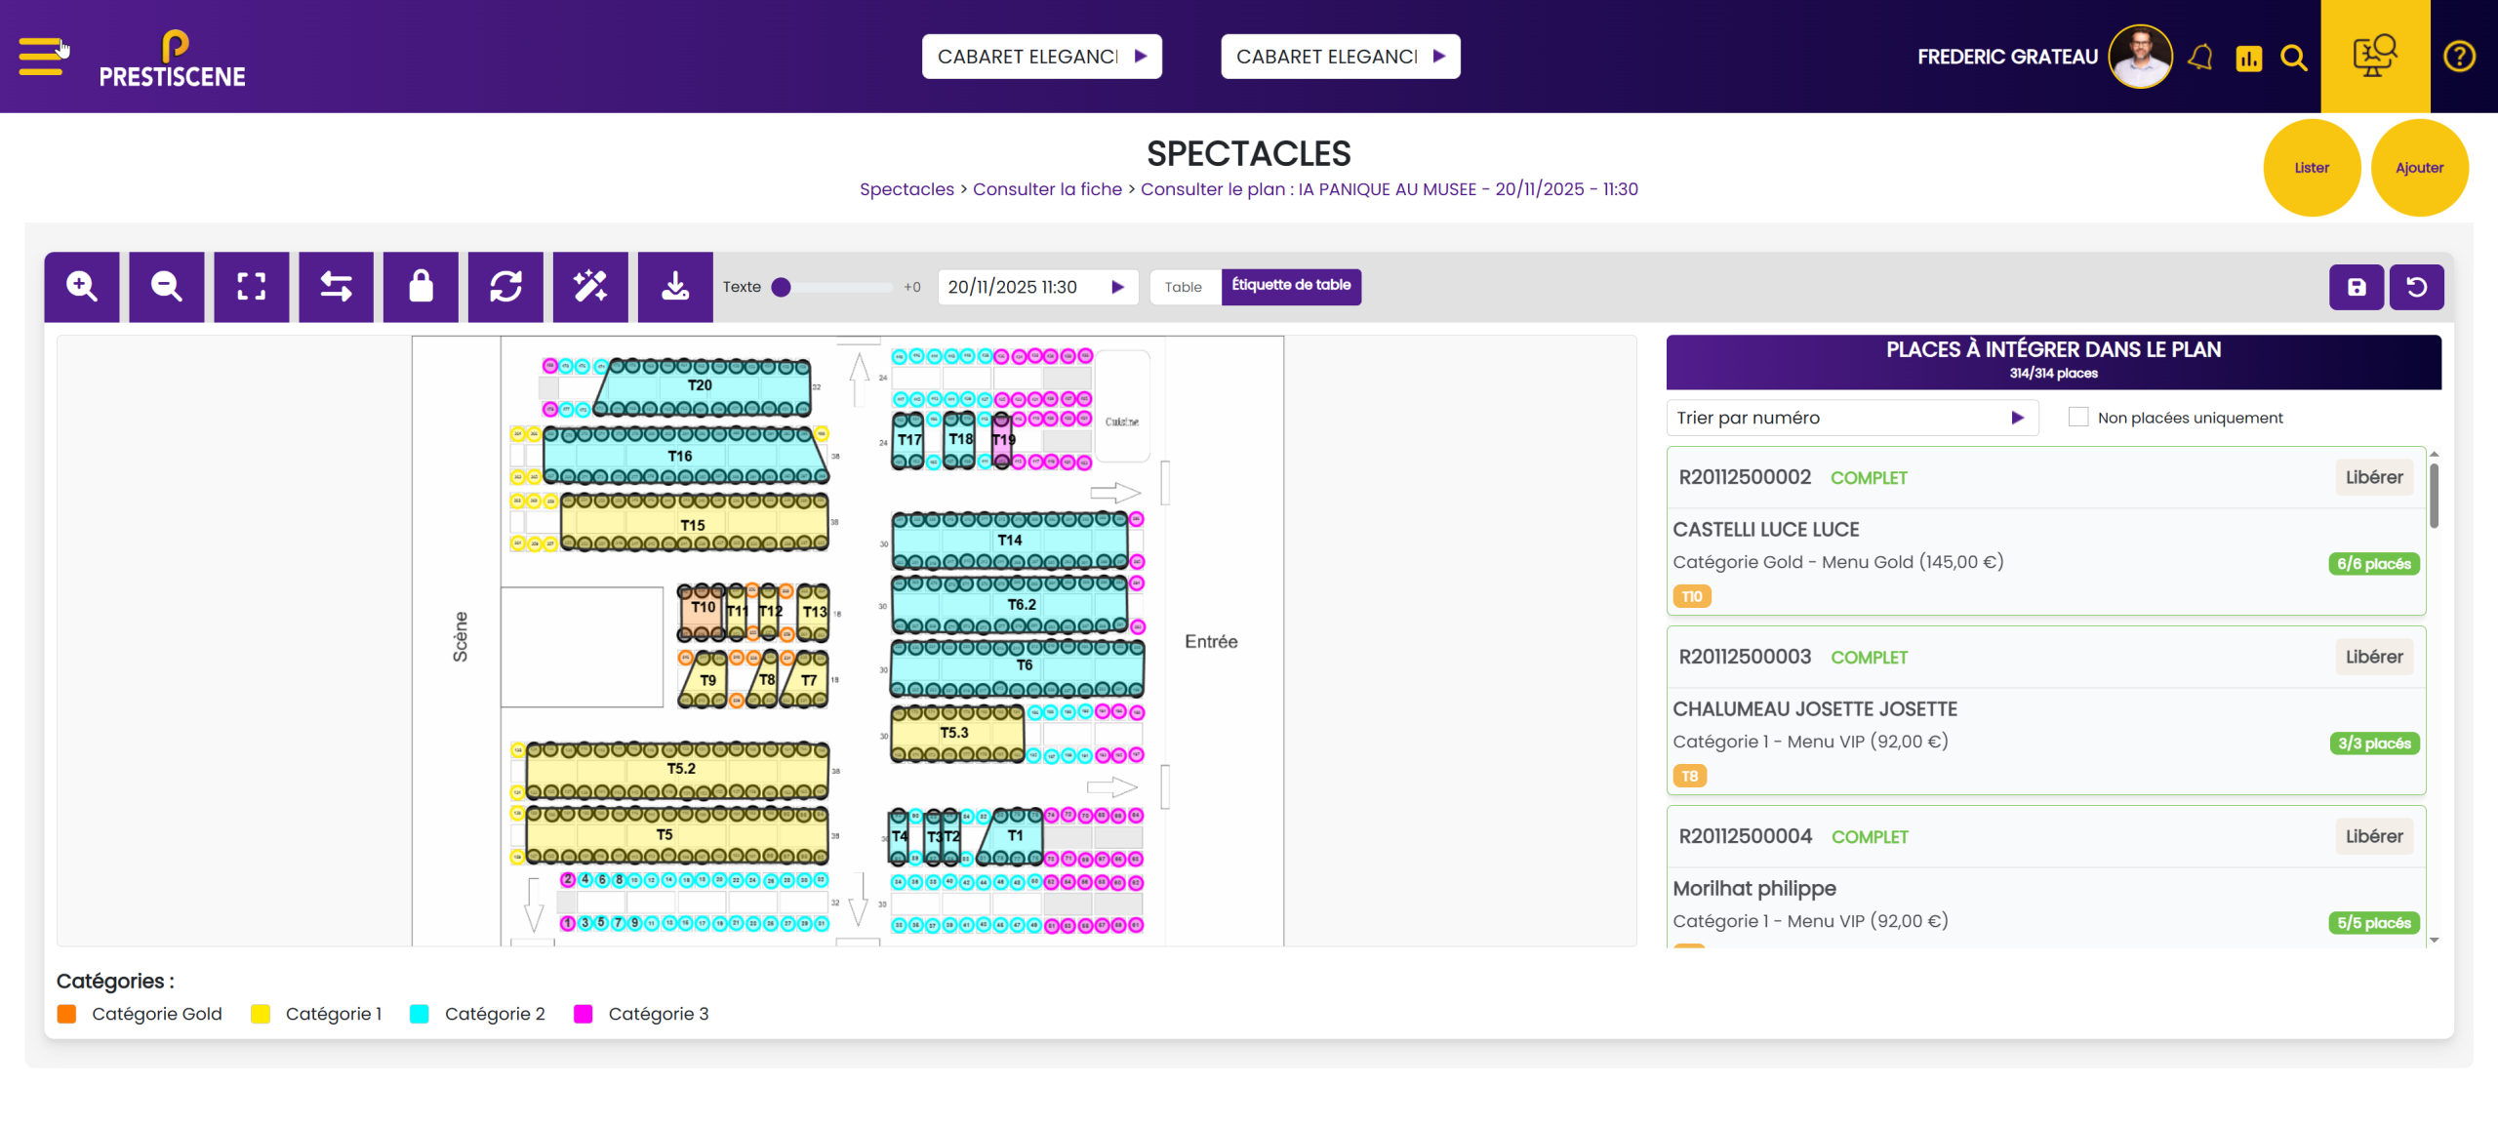This screenshot has height=1125, width=2498.
Task: Toggle the padlock lock icon
Action: point(421,287)
